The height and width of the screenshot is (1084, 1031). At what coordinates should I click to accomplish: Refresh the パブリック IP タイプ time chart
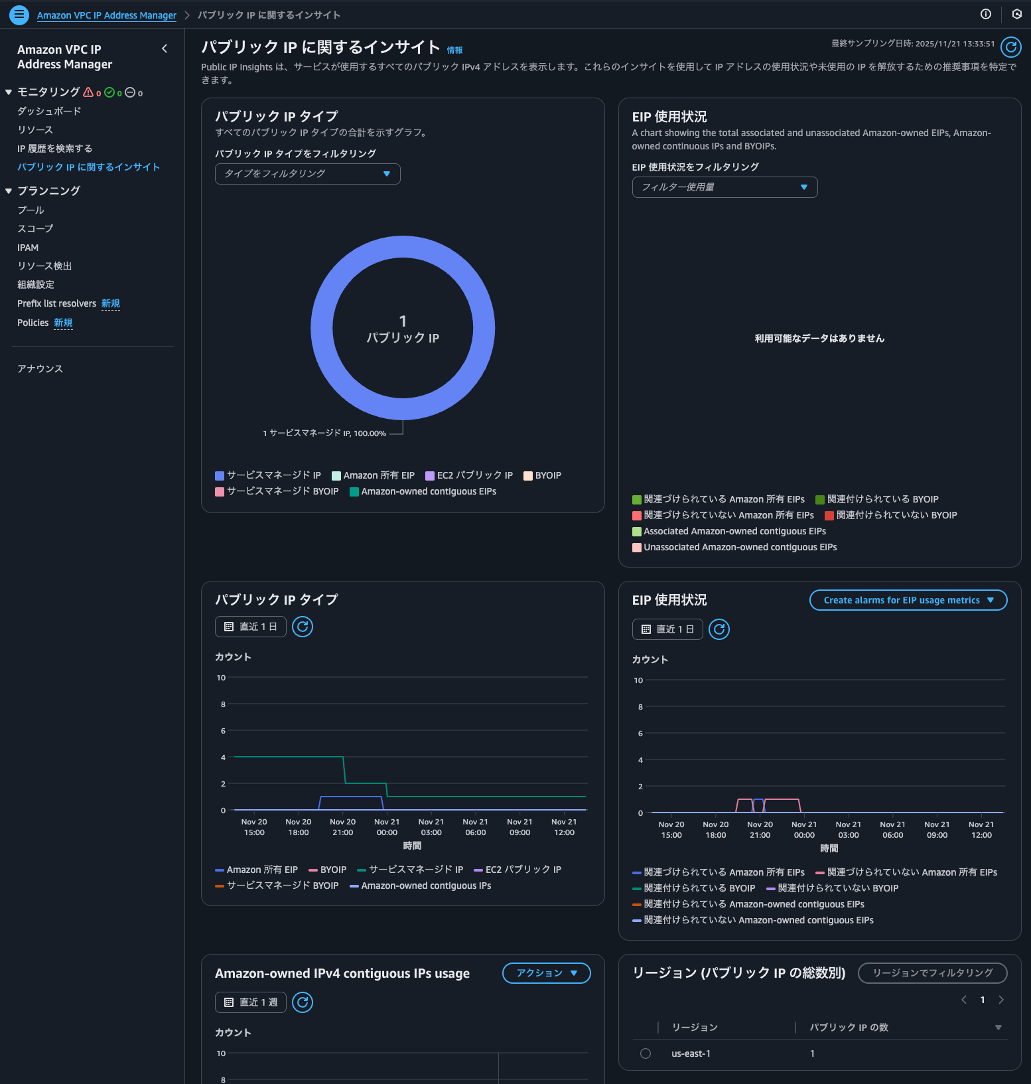(303, 627)
